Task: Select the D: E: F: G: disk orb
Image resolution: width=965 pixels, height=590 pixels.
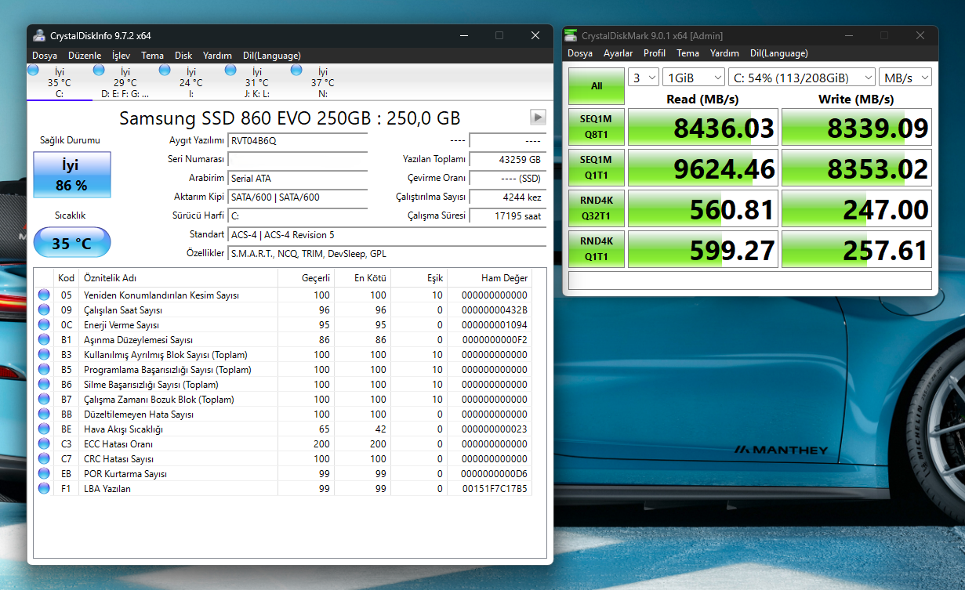Action: coord(99,71)
